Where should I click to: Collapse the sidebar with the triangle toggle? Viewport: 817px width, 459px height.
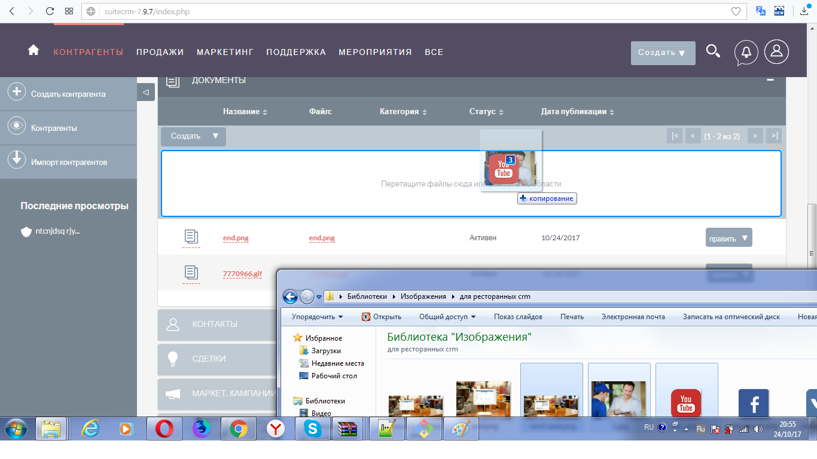pyautogui.click(x=146, y=92)
